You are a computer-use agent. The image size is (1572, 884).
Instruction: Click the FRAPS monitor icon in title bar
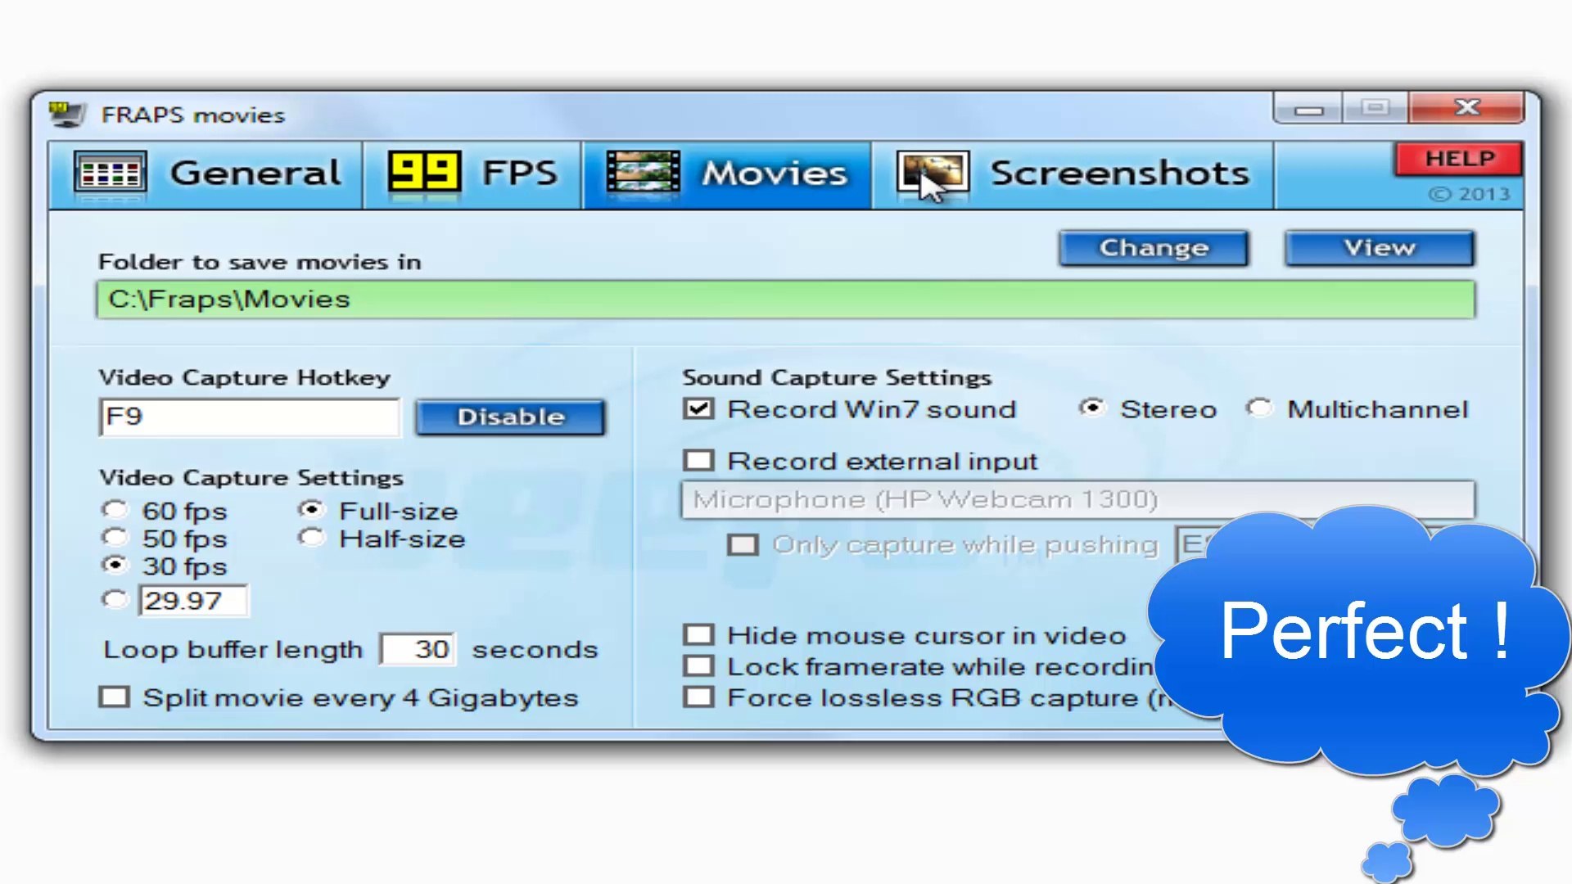click(x=67, y=114)
